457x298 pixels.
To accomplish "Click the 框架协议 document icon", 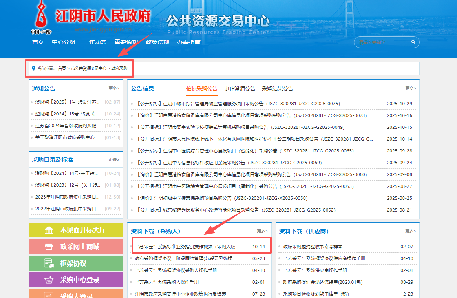I will click(49, 263).
